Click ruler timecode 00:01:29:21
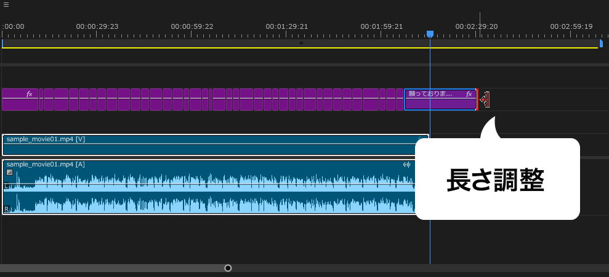 point(287,27)
